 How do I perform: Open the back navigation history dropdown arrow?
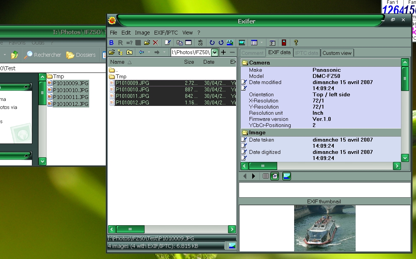149,52
